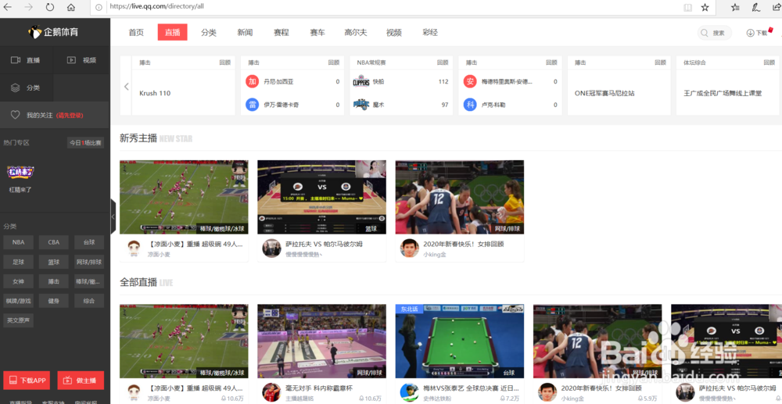Click the 下载APP red button
This screenshot has width=782, height=404.
pos(27,381)
